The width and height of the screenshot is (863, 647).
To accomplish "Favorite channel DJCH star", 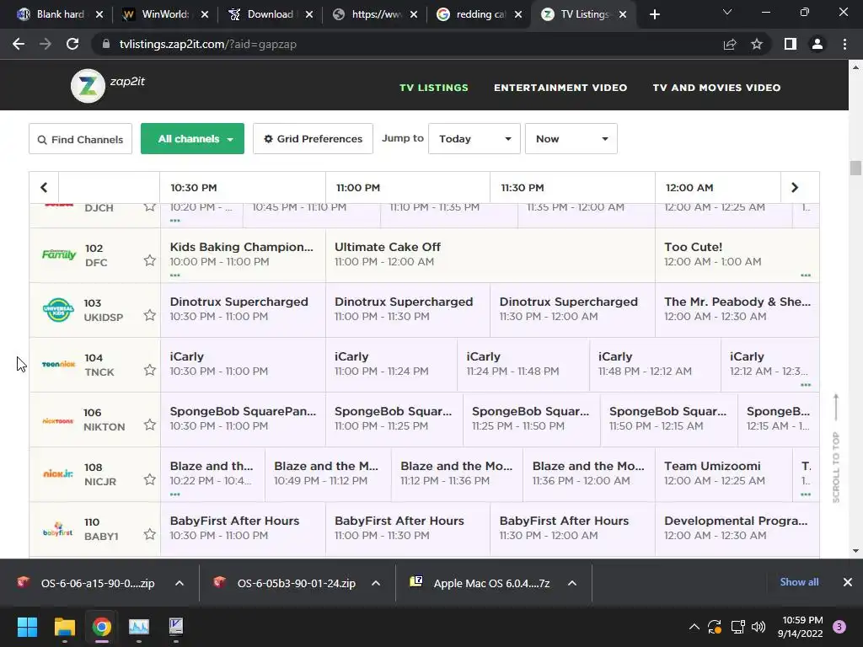I will [x=150, y=207].
